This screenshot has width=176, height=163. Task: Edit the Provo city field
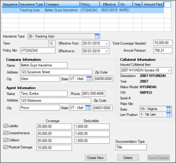click(x=40, y=108)
